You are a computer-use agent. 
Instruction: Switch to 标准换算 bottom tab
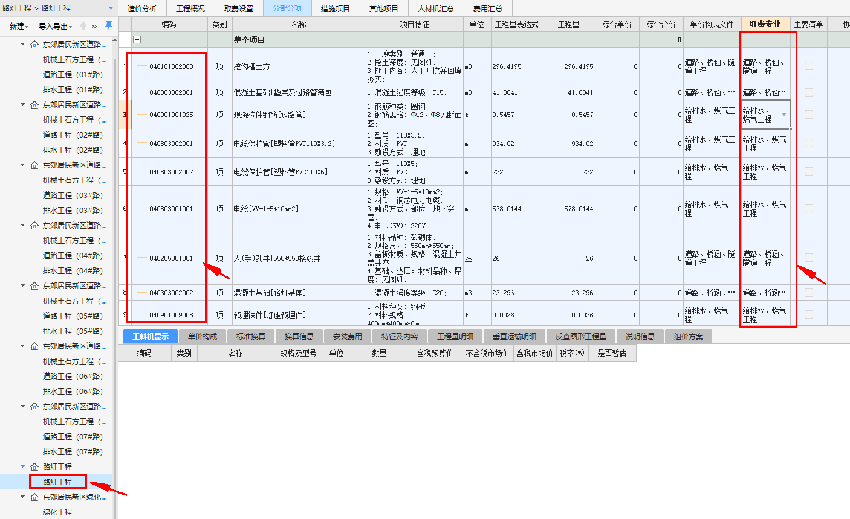[251, 336]
